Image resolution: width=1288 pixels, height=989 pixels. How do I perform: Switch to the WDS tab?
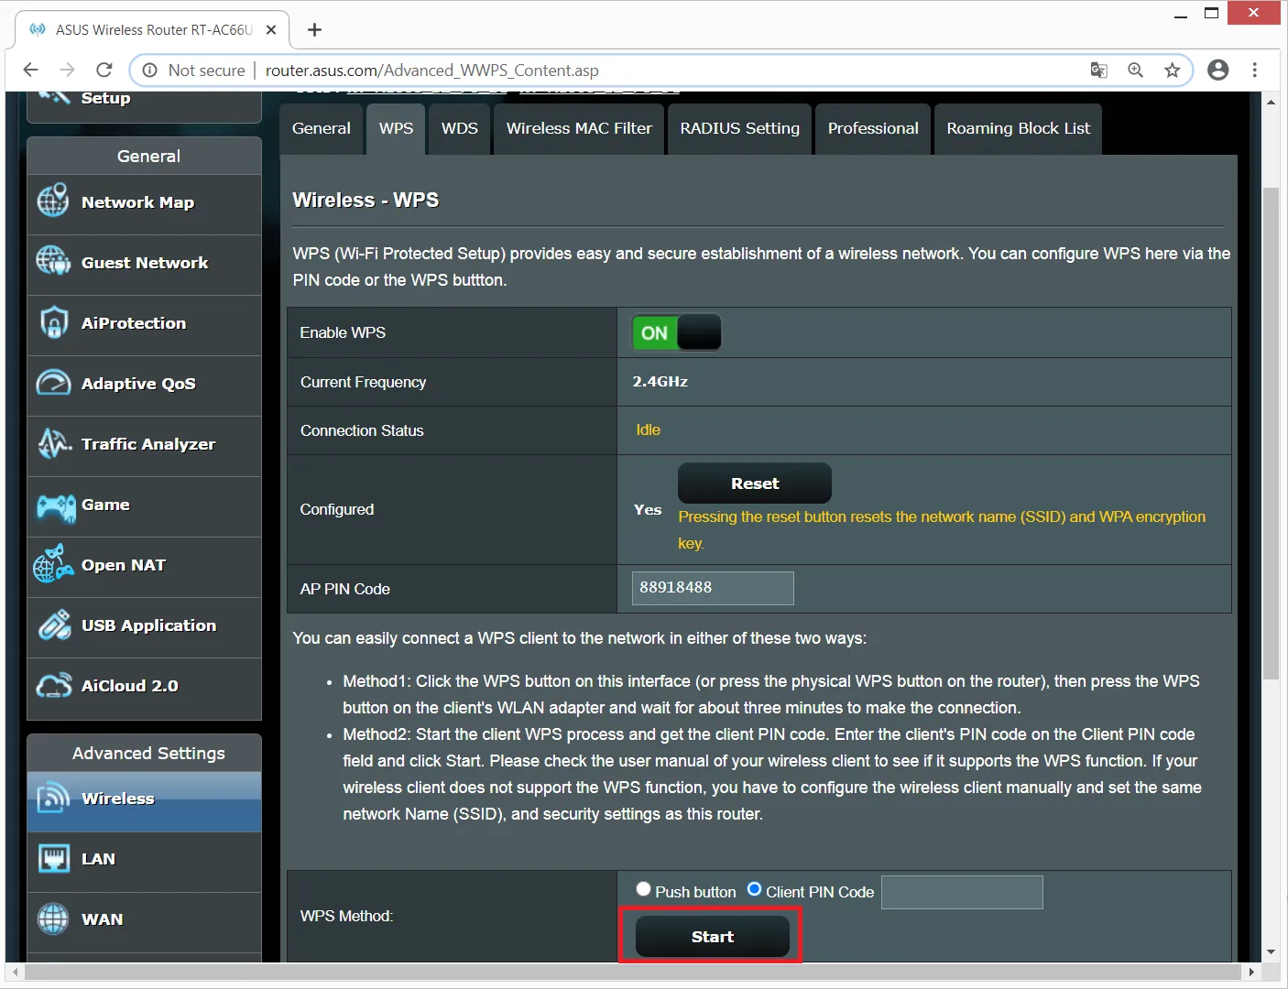point(459,129)
